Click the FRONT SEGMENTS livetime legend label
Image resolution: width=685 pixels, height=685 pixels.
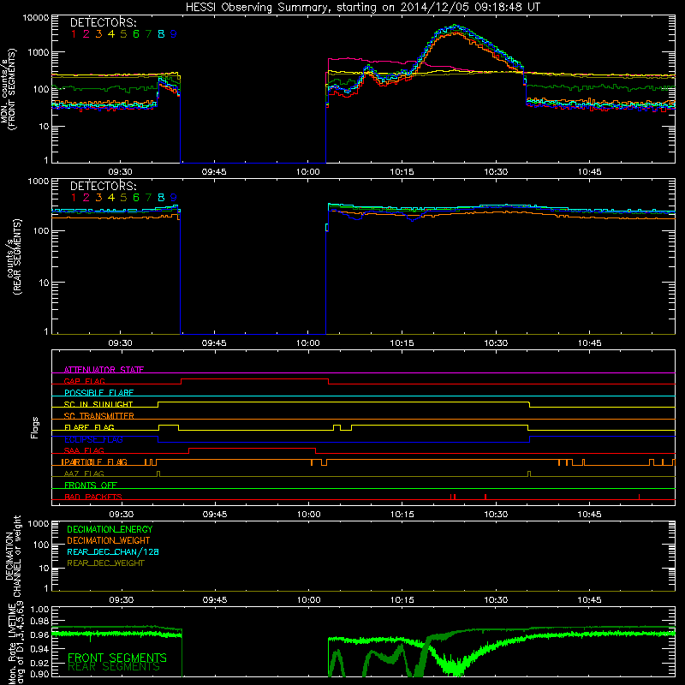pyautogui.click(x=117, y=658)
